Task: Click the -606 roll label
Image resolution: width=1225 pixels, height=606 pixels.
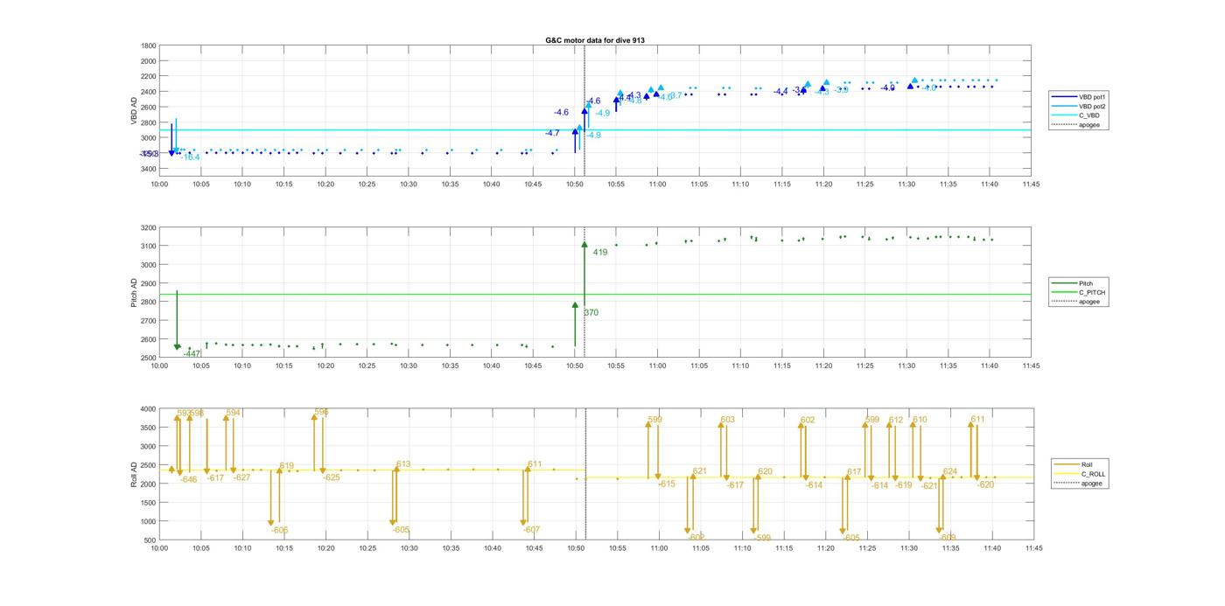Action: coord(279,530)
